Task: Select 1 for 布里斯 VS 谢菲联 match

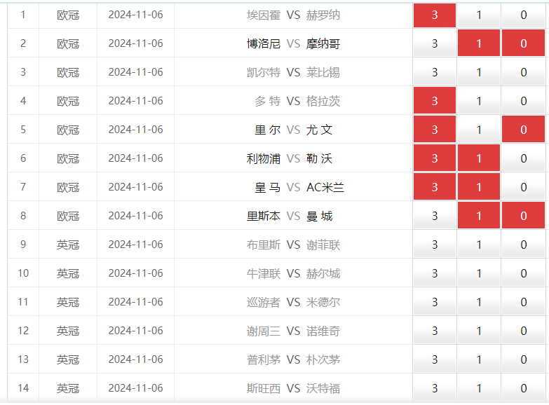Action: pos(479,245)
